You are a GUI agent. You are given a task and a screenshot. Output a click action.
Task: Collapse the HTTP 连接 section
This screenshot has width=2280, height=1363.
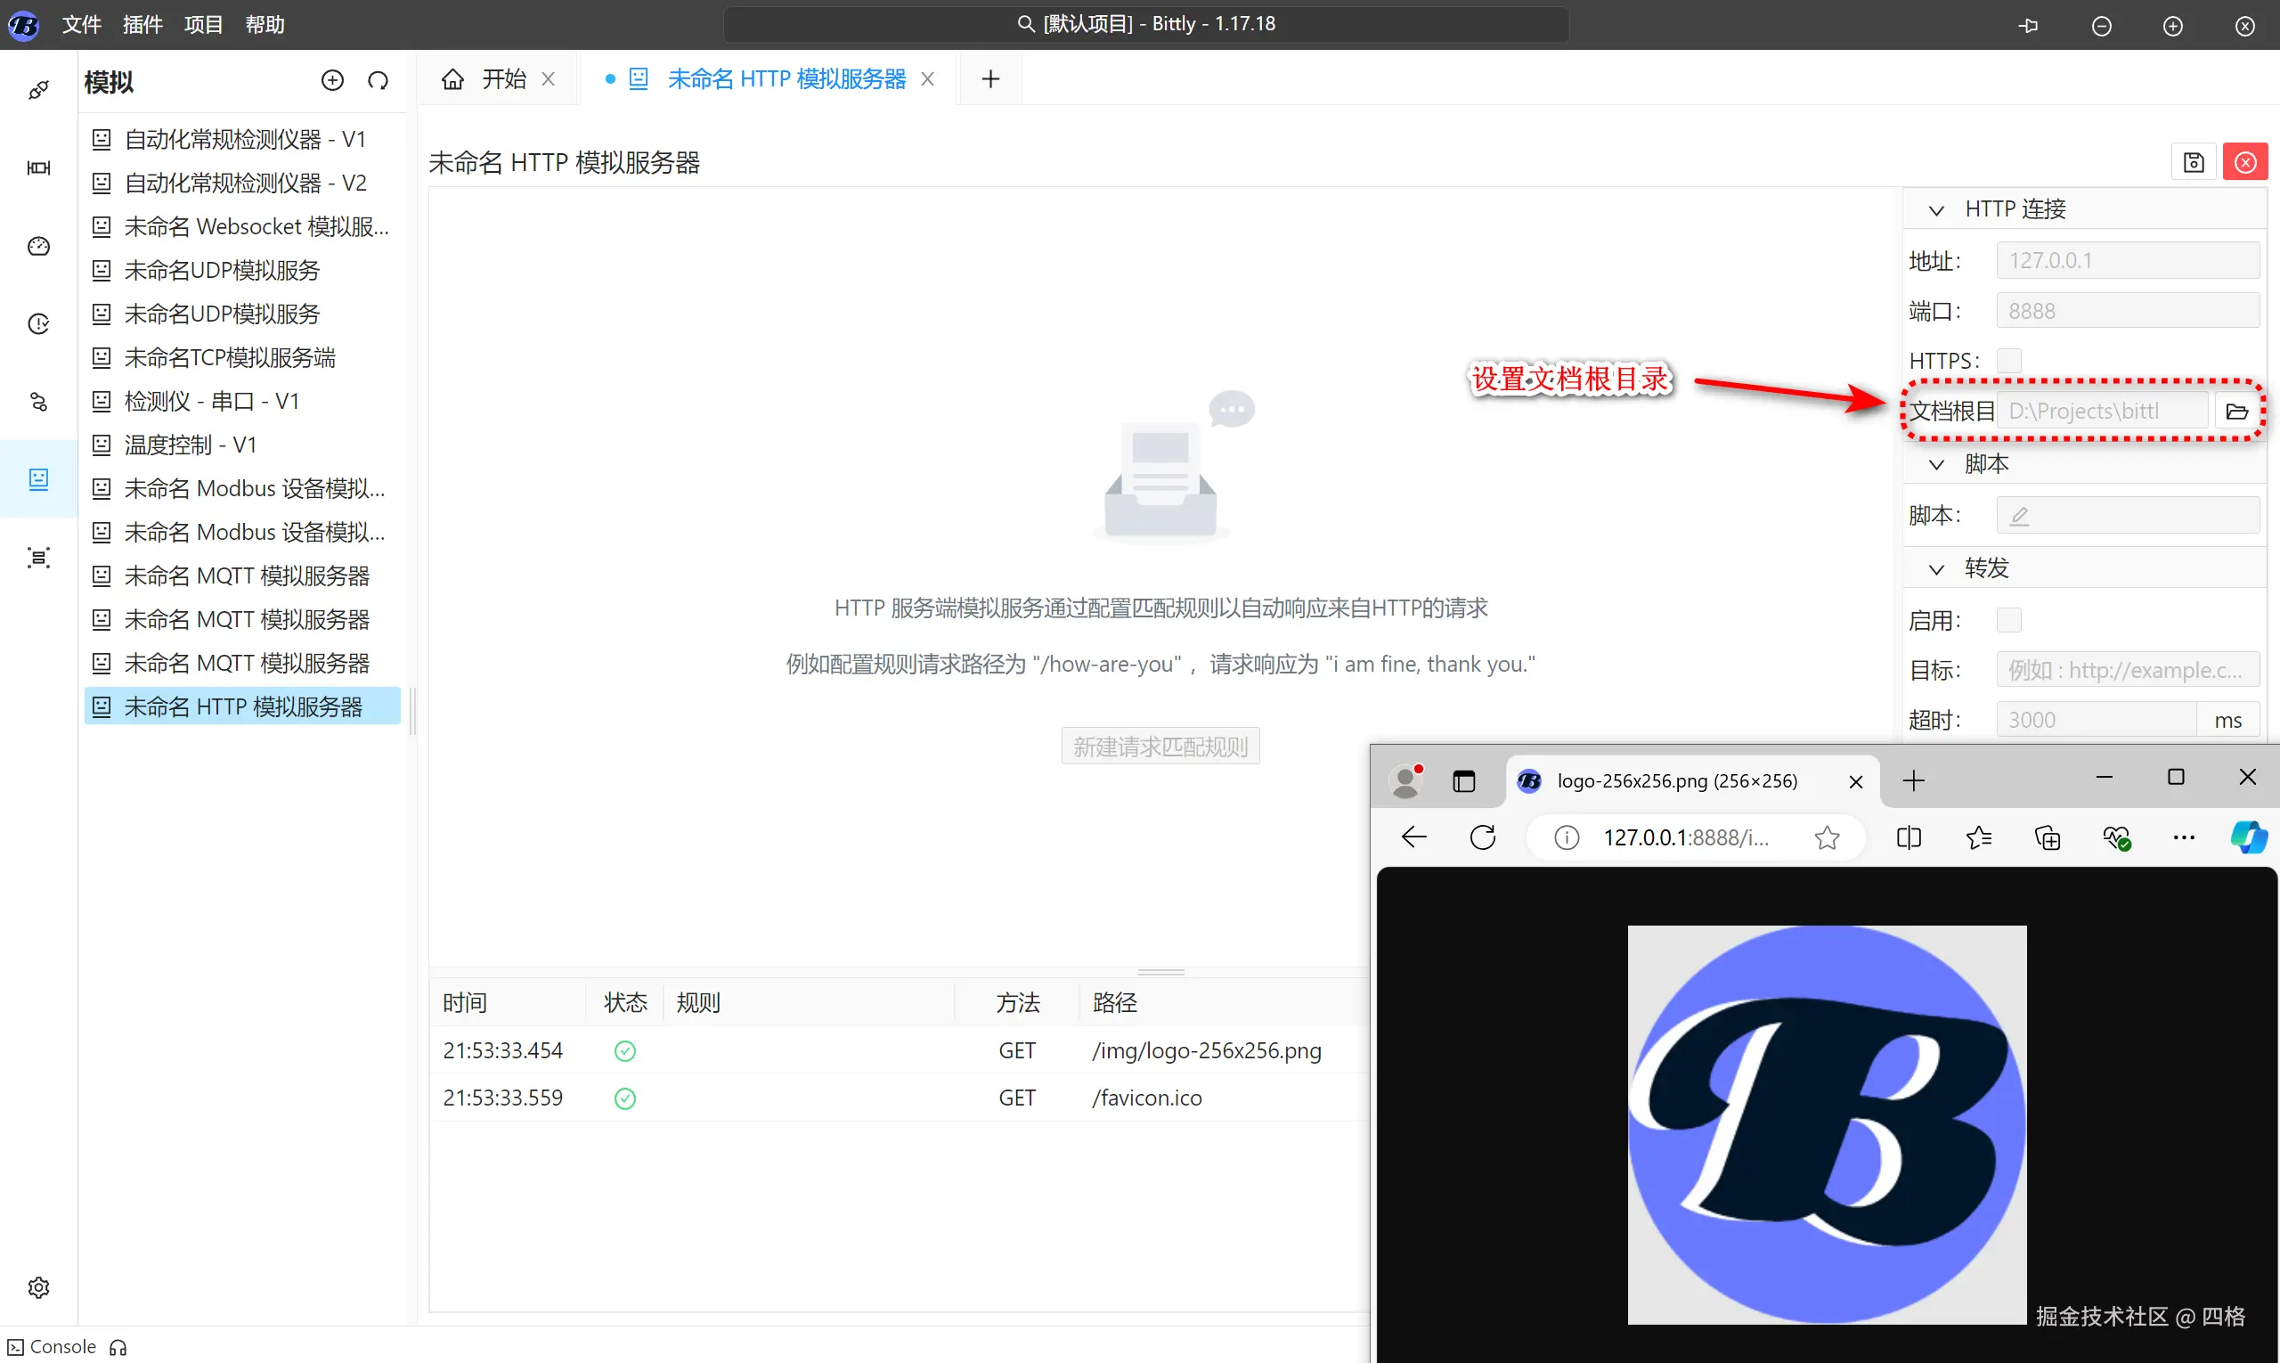point(1935,210)
